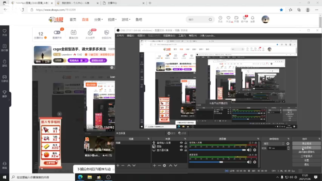Screen dimensions: 322x181
Task: Open the Douyu 历史 history icon
Action: [220, 19]
